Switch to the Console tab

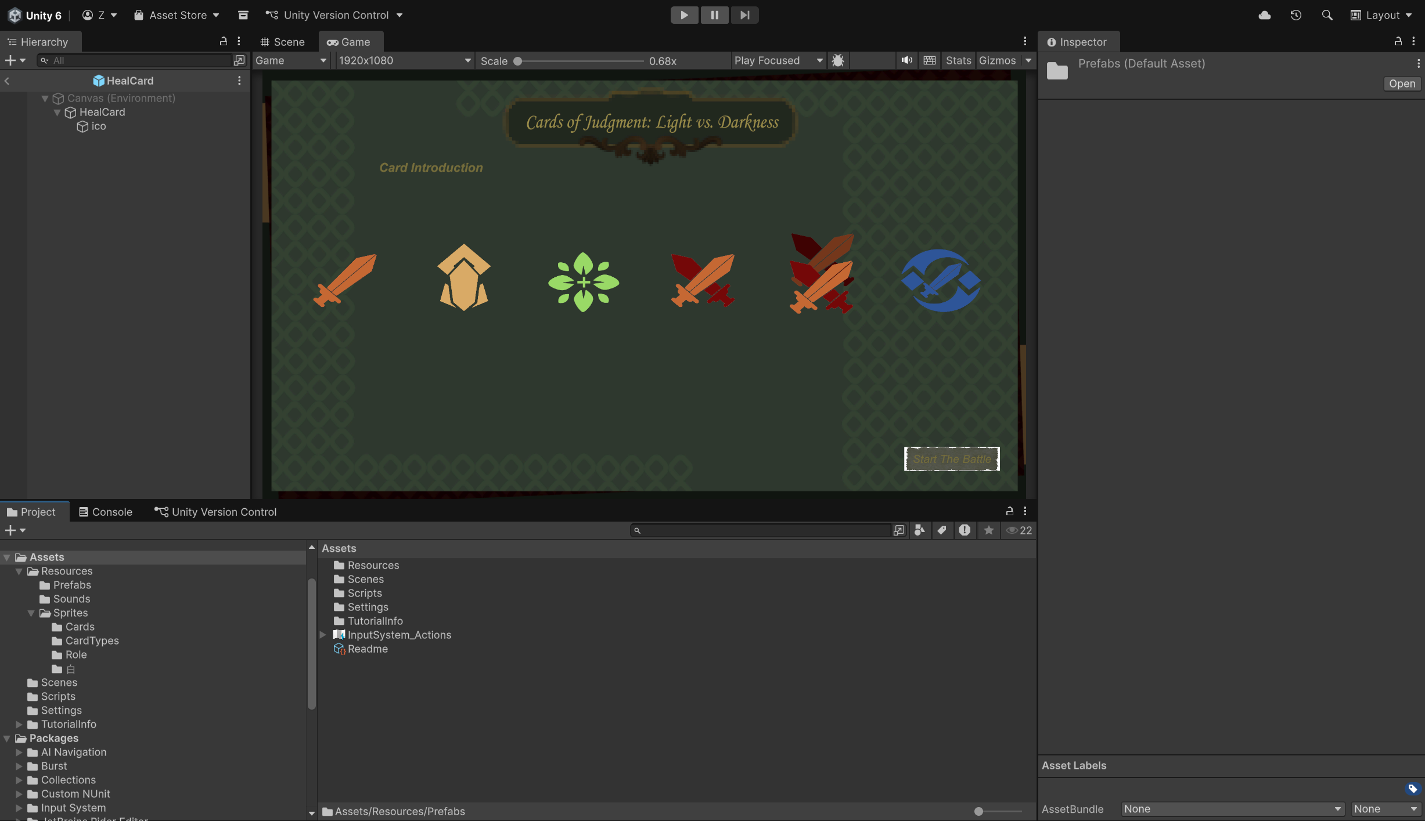click(106, 512)
